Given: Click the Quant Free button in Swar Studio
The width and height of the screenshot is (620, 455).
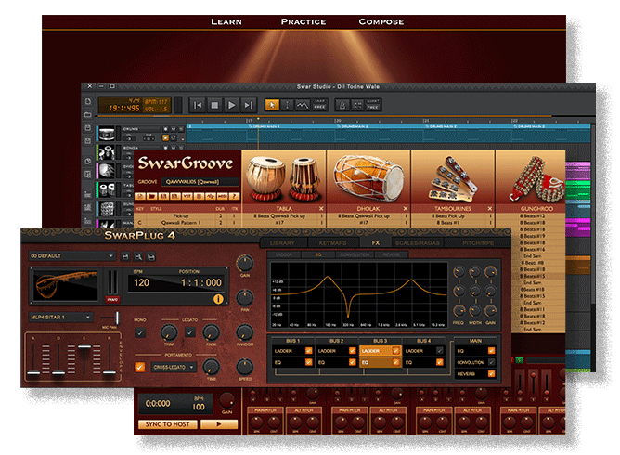Looking at the screenshot, I should 372,105.
